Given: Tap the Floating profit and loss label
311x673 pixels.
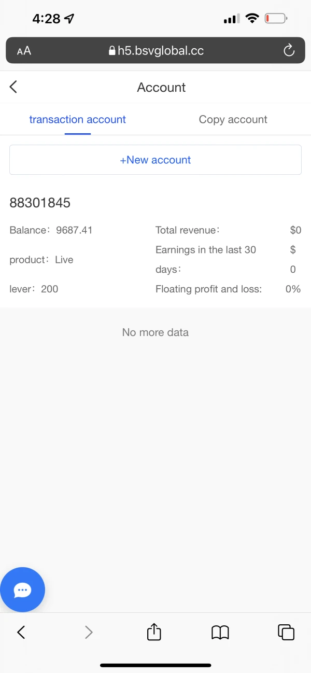Looking at the screenshot, I should click(x=208, y=289).
